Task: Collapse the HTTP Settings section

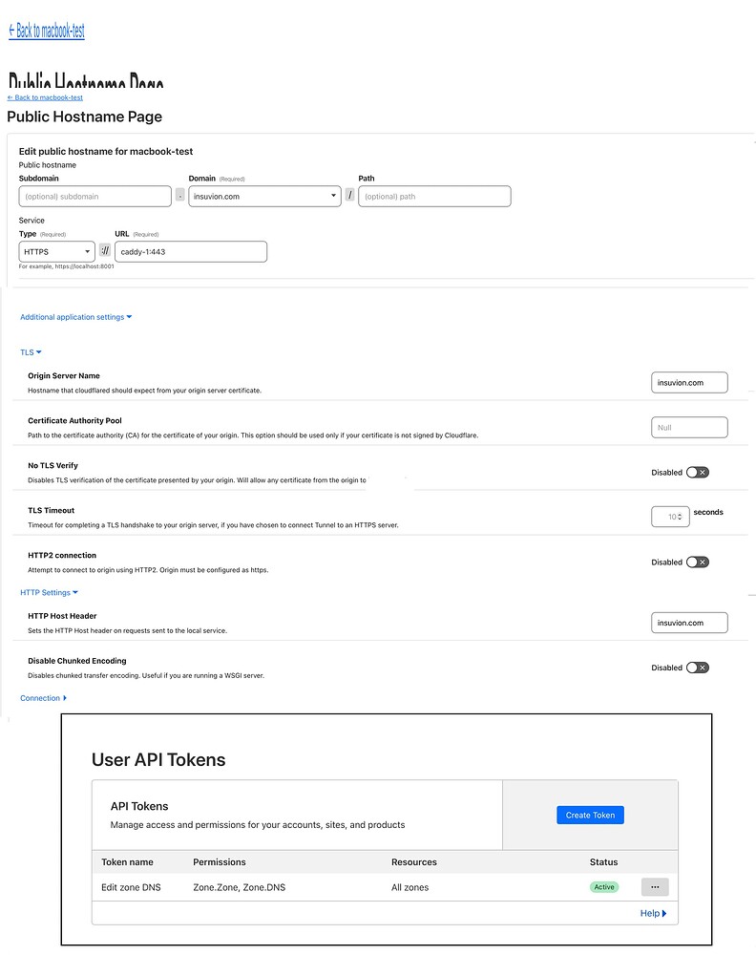Action: click(49, 592)
